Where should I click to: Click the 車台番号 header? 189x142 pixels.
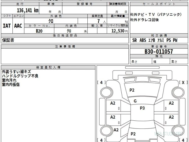click(x=159, y=46)
